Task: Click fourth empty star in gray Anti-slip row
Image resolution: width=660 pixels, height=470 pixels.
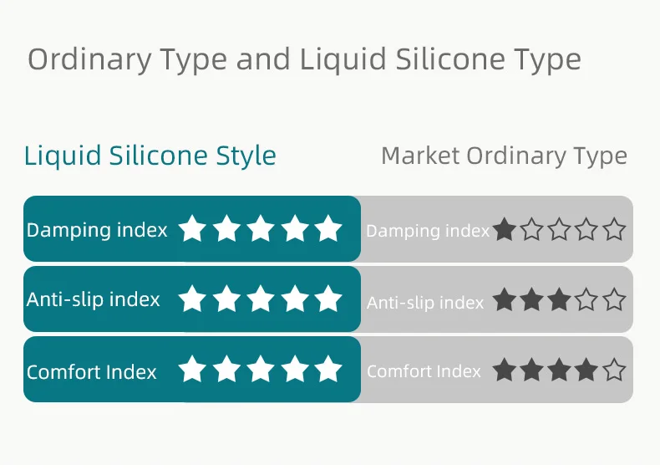Action: click(586, 299)
